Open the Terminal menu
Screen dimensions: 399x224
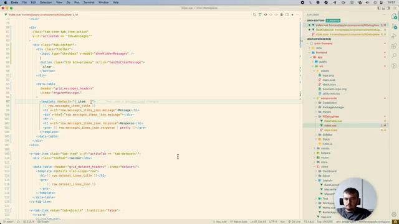click(89, 2)
